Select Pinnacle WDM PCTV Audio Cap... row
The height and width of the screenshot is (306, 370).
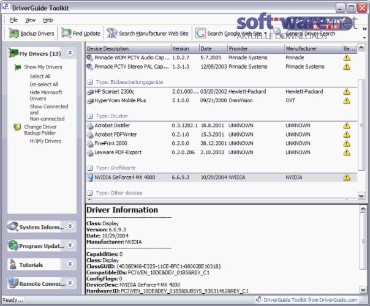(x=221, y=58)
